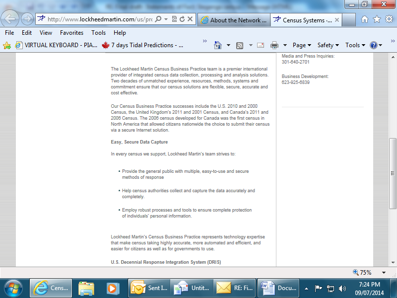
Task: Click the Add to Favorites bar star icon
Action: (7, 46)
